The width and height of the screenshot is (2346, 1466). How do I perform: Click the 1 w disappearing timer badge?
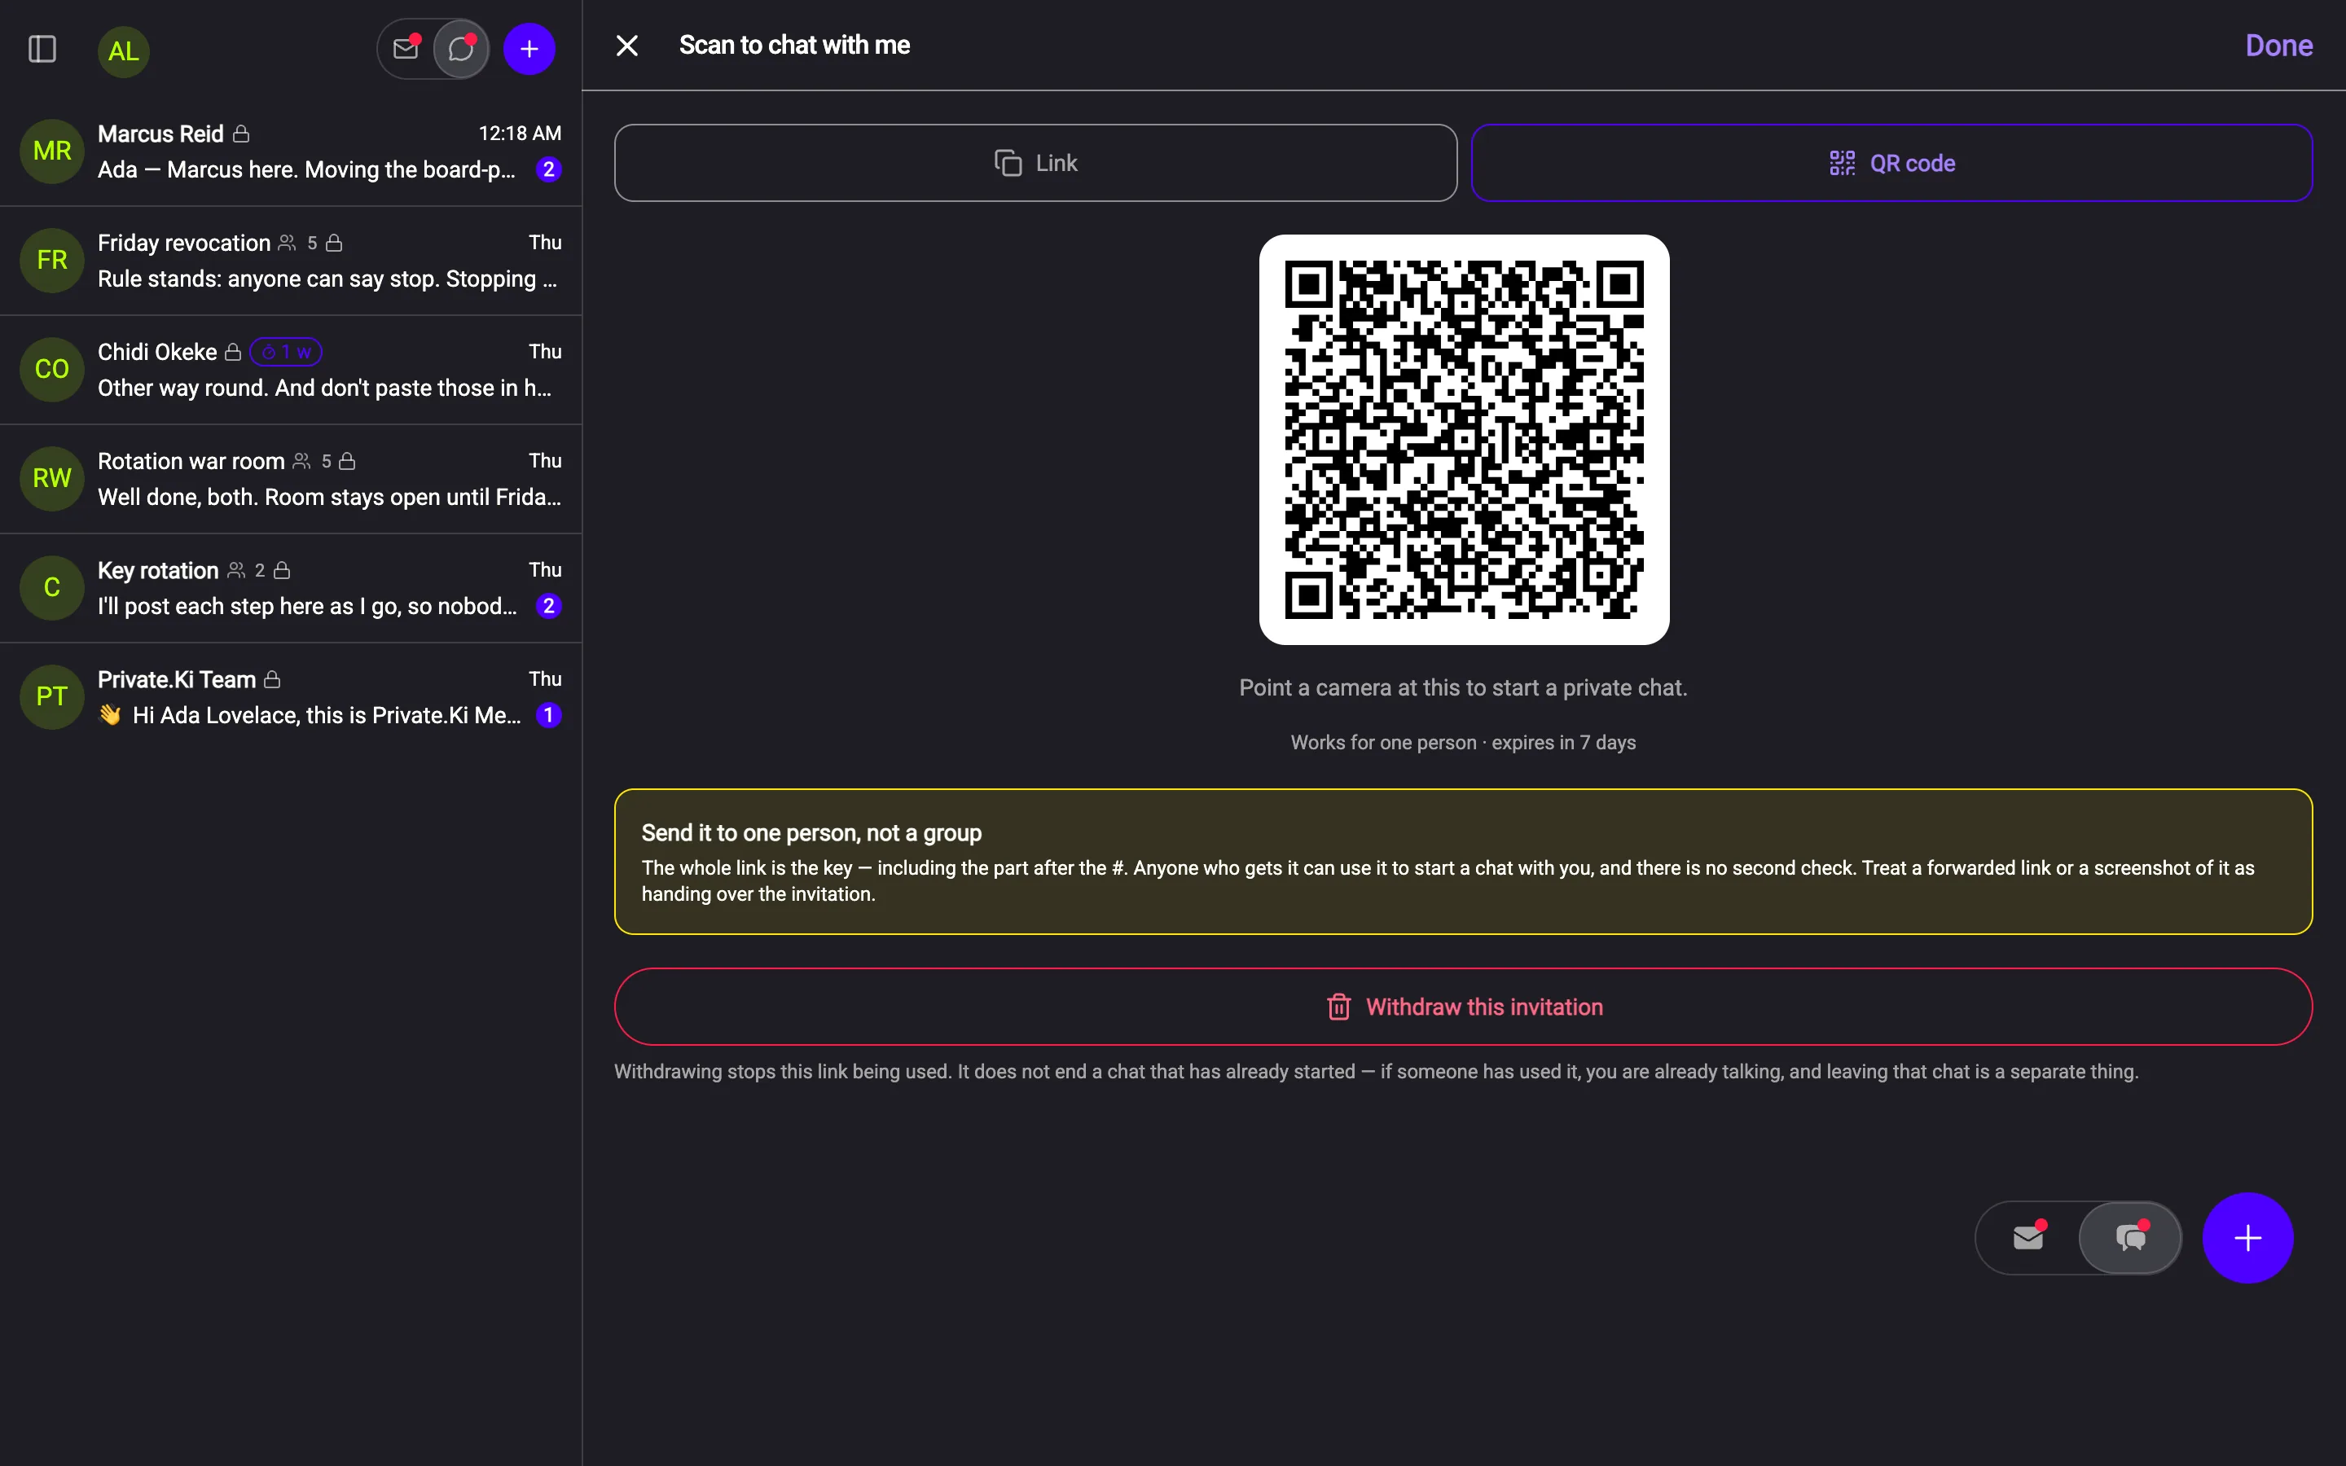(x=286, y=352)
